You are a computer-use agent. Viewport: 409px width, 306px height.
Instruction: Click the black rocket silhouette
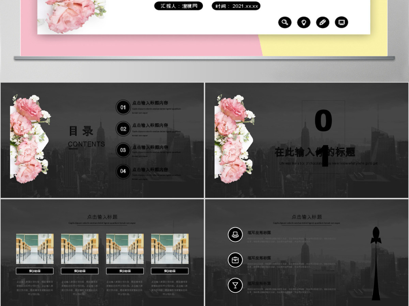(x=376, y=263)
